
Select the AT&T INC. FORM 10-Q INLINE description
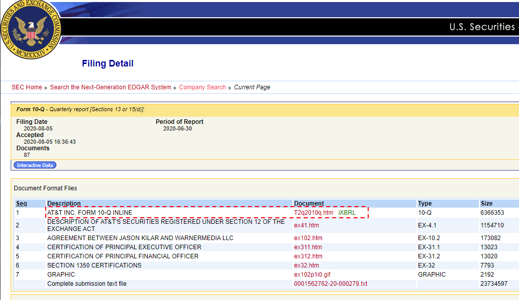click(90, 213)
